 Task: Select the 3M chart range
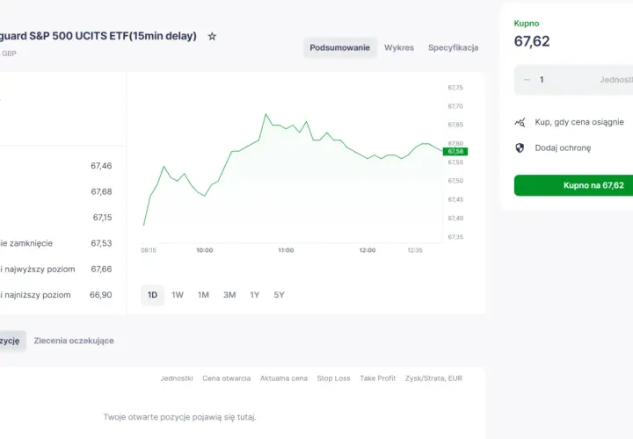(x=229, y=295)
